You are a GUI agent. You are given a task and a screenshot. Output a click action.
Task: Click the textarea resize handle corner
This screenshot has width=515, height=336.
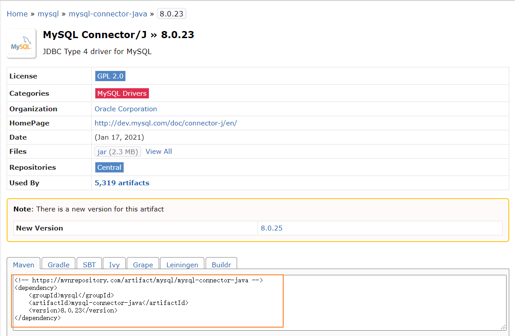(503, 327)
